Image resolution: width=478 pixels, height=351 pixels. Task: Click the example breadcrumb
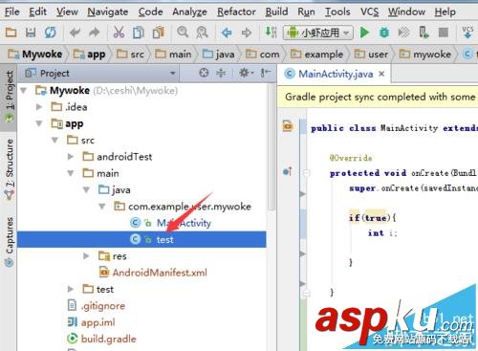point(317,55)
